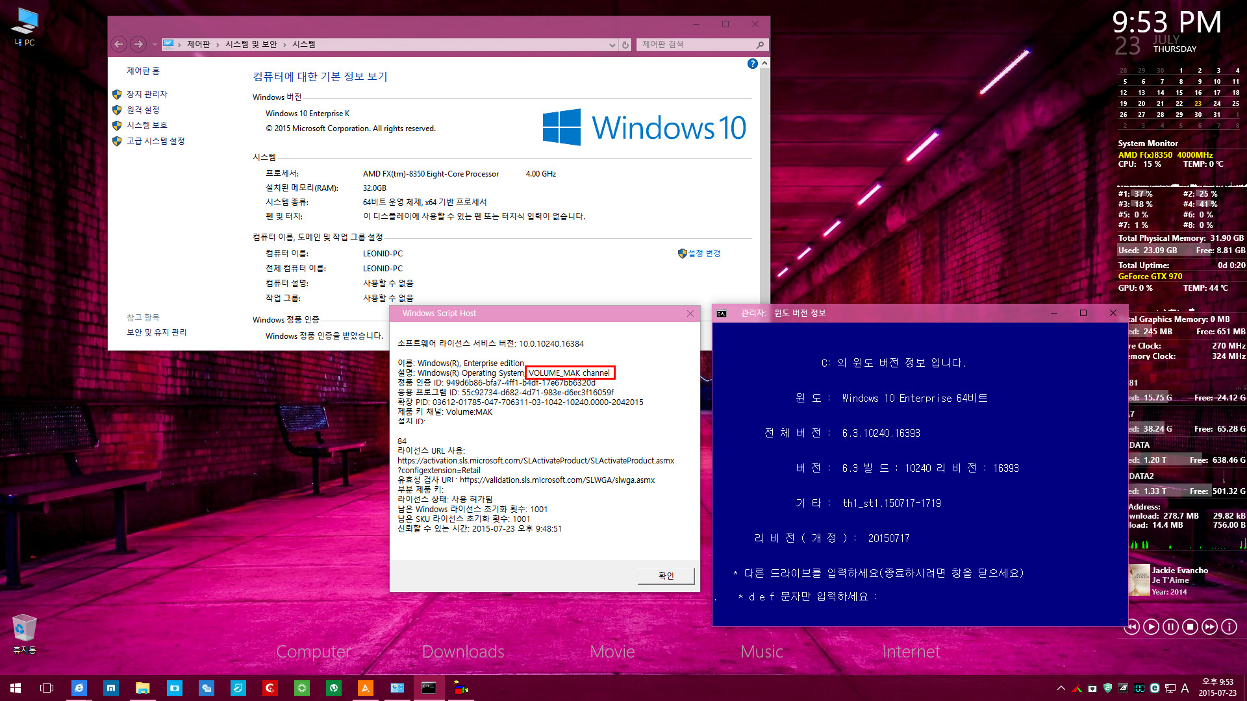The width and height of the screenshot is (1247, 701).
Task: Go back in the Control Panel window
Action: coord(119,44)
